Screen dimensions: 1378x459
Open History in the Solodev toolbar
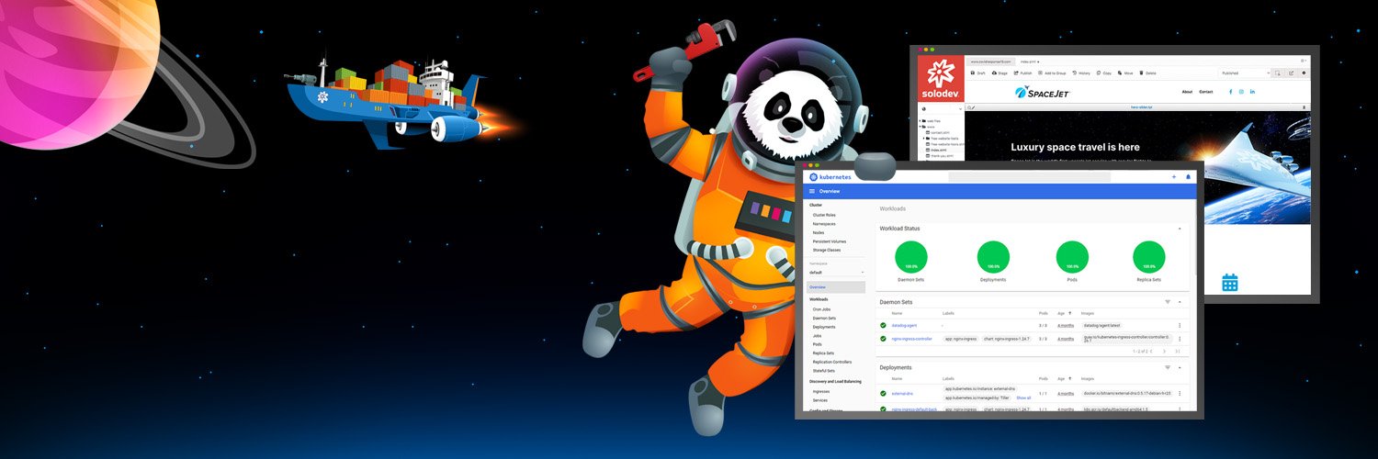[x=1081, y=73]
